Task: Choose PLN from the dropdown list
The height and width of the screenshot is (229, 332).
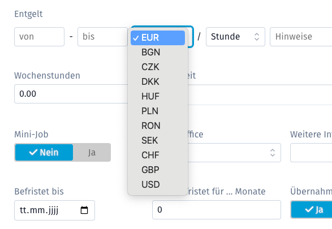Action: tap(158, 111)
